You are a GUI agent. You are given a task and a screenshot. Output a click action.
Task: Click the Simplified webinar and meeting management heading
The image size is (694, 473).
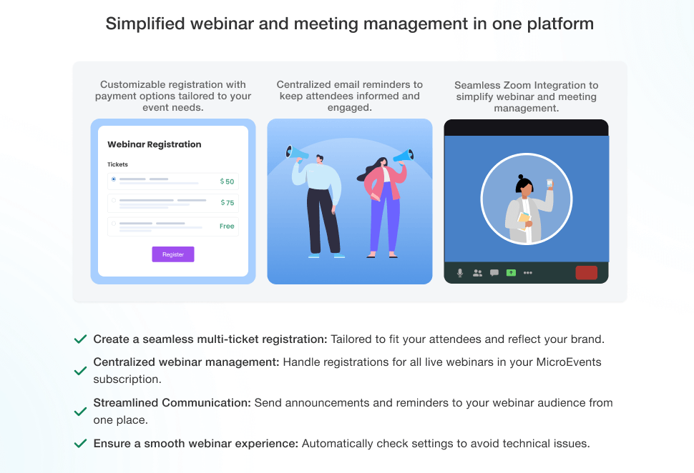(x=350, y=24)
